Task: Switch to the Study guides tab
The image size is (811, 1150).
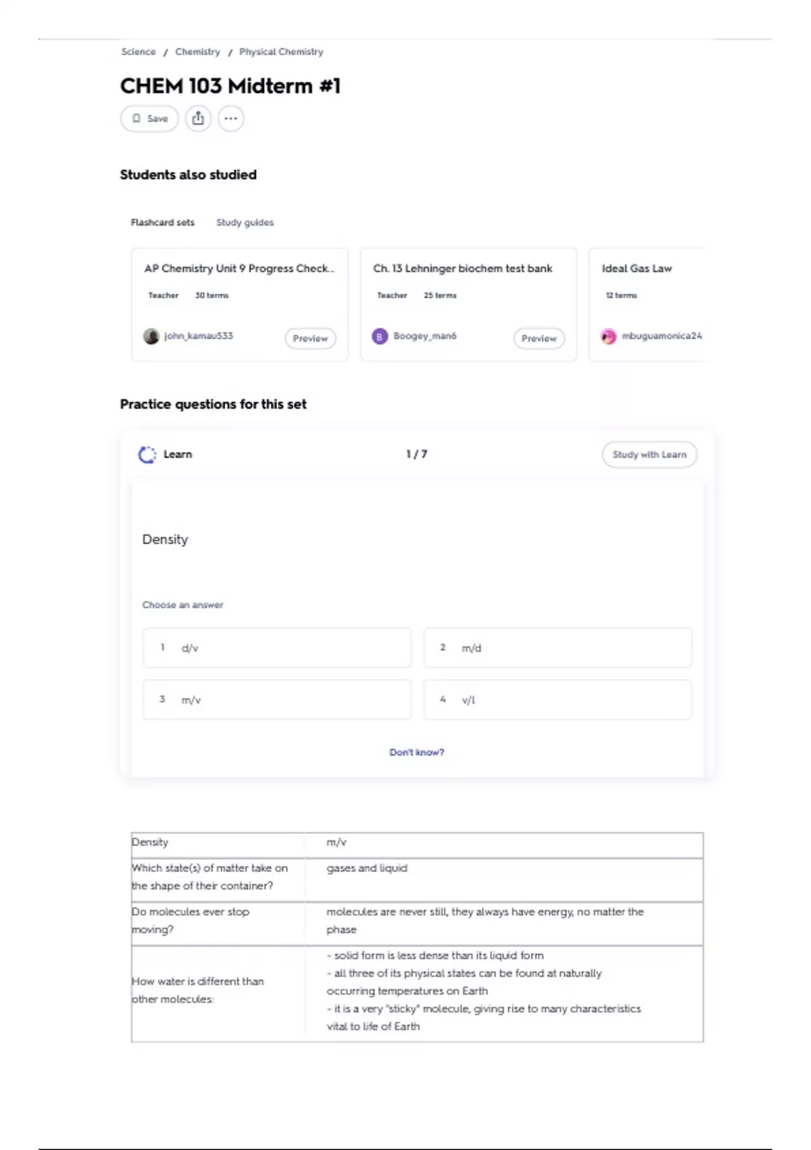Action: pos(245,223)
